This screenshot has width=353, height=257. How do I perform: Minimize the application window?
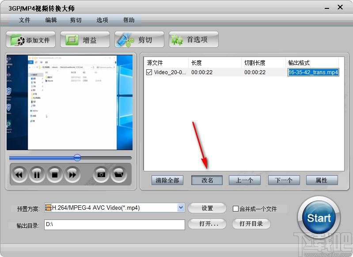327,8
